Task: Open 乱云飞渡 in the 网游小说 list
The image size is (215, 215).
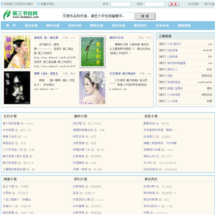Action: (8, 186)
